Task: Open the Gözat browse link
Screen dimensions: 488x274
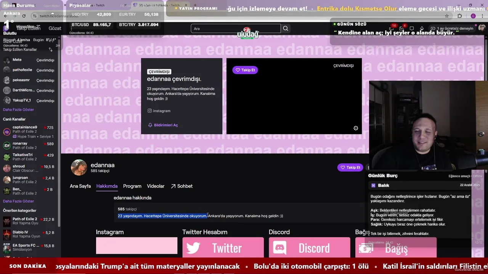Action: (55, 29)
